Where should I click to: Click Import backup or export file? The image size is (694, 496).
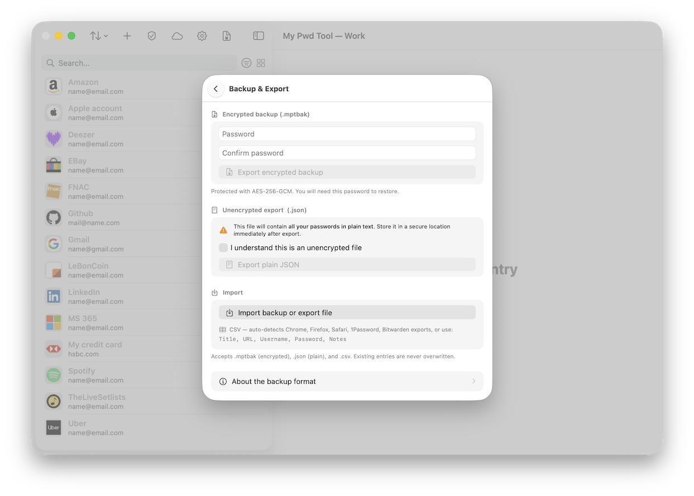[x=347, y=313]
